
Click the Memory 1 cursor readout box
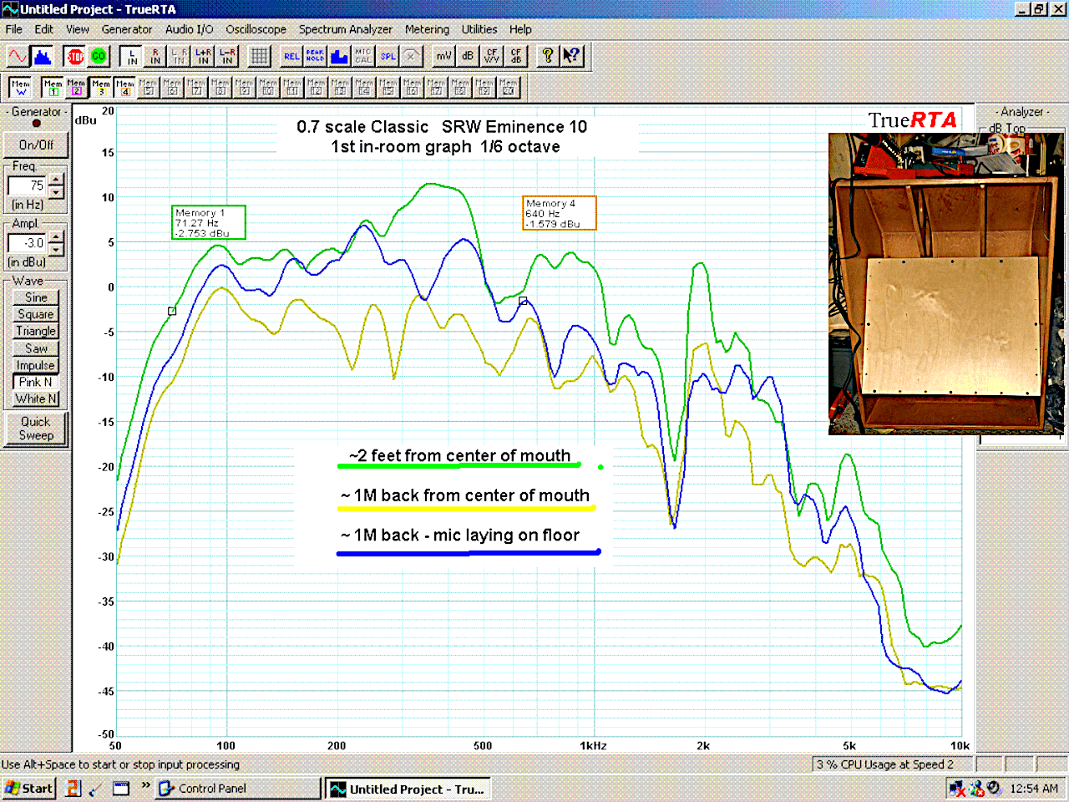click(209, 222)
